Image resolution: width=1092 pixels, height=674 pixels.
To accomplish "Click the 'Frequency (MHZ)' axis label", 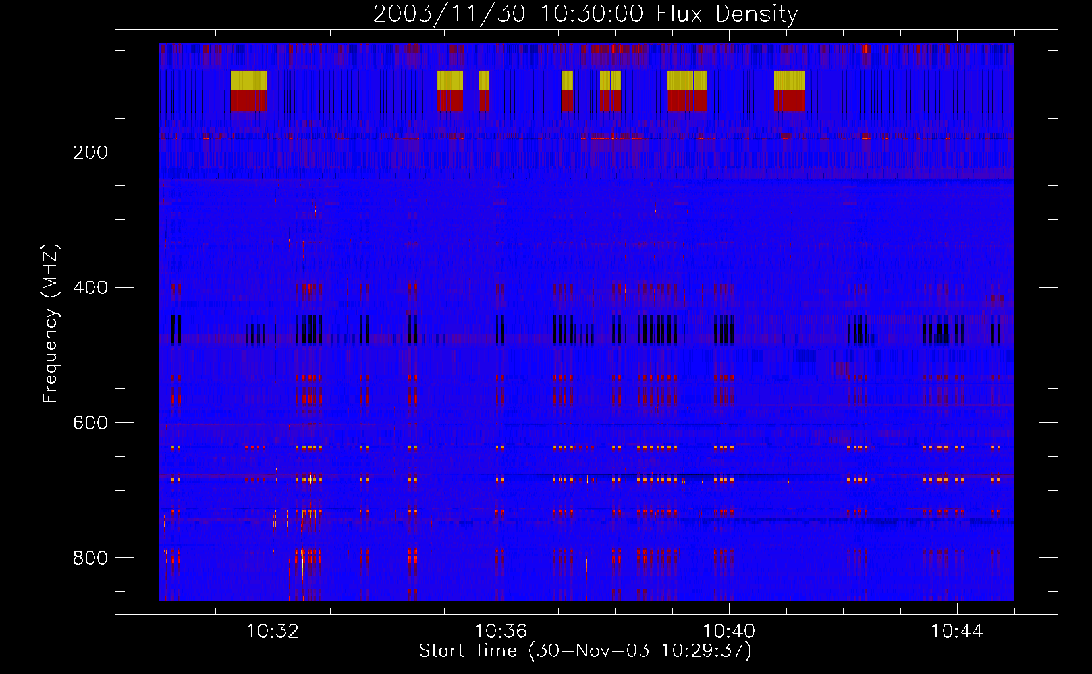I will [51, 324].
